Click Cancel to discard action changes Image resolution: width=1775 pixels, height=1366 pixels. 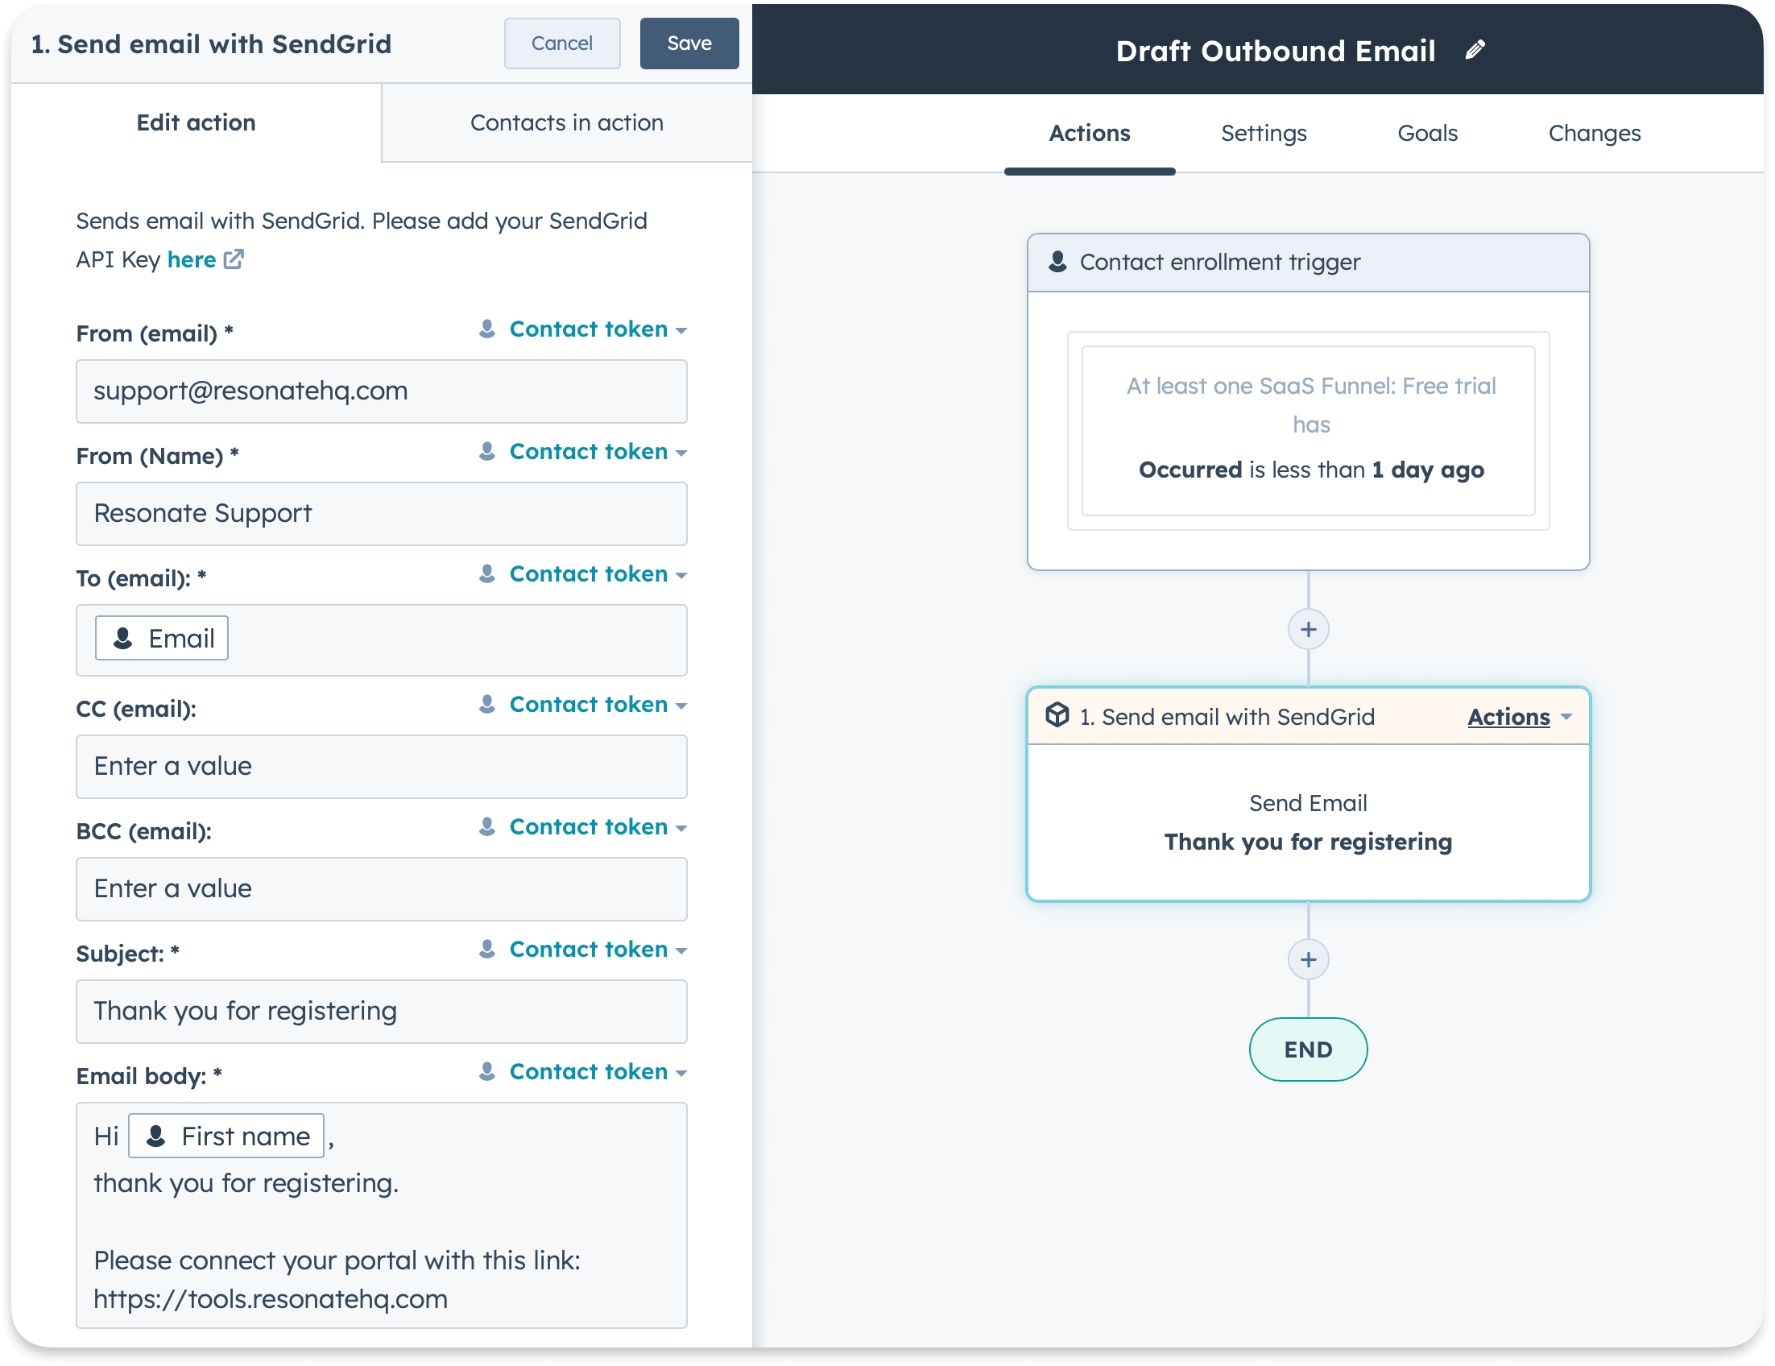coord(561,42)
